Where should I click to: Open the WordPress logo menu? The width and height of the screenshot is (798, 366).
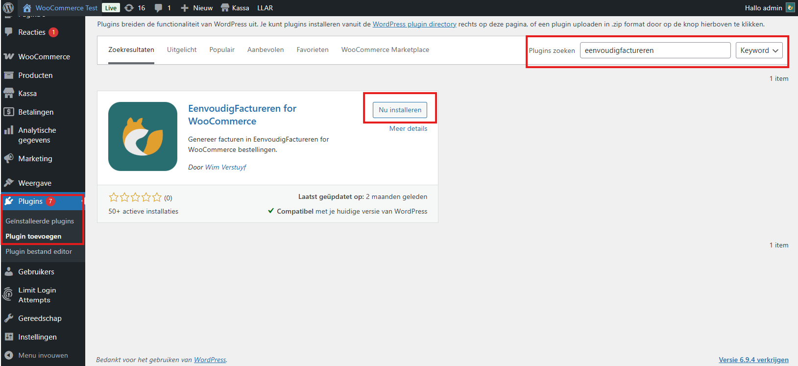[8, 8]
